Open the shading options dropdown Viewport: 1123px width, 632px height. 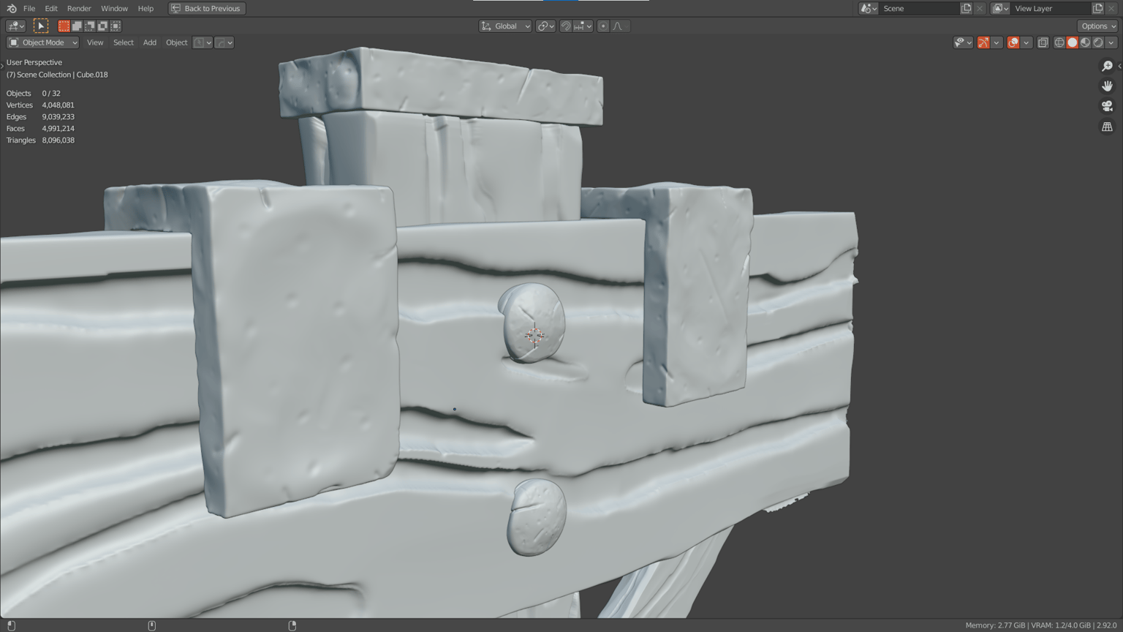pyautogui.click(x=1111, y=42)
